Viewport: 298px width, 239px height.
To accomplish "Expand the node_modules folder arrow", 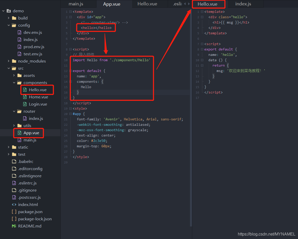I will click(8, 61).
